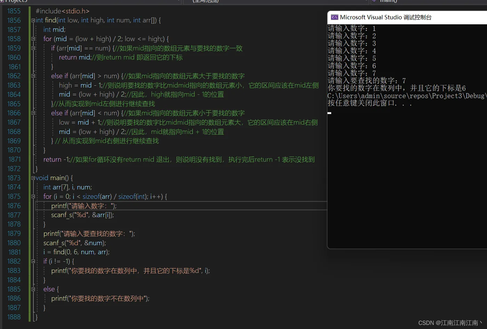The image size is (487, 329).
Task: Collapse the else block at line 1885
Action: click(33, 289)
